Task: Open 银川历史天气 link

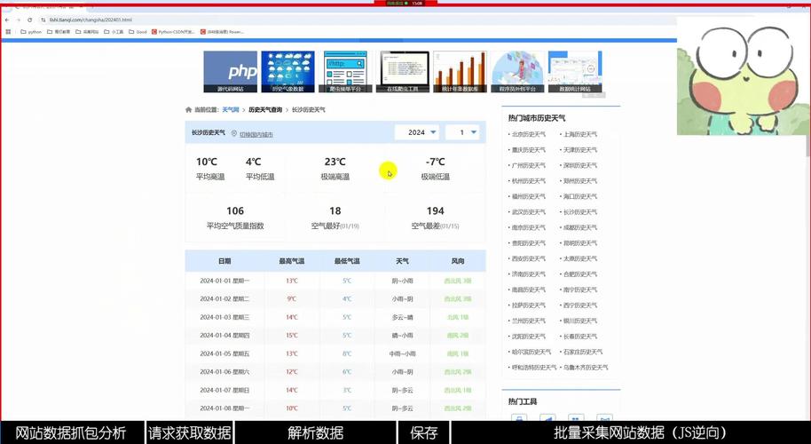Action: (x=579, y=321)
